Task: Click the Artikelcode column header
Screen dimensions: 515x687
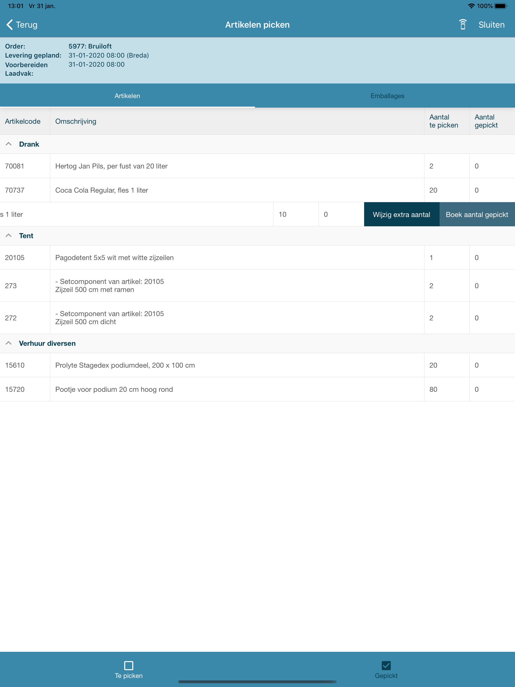Action: [23, 121]
